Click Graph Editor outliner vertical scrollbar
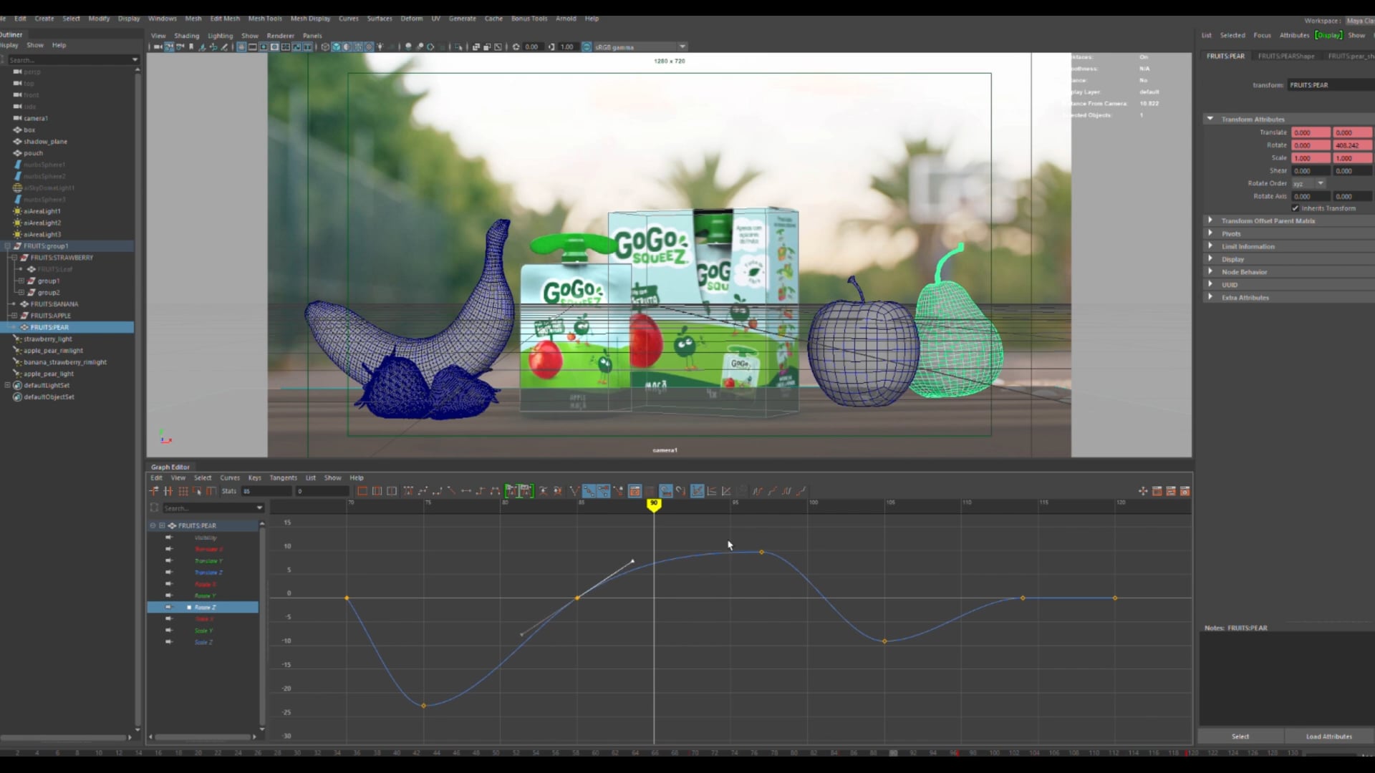 click(x=262, y=626)
